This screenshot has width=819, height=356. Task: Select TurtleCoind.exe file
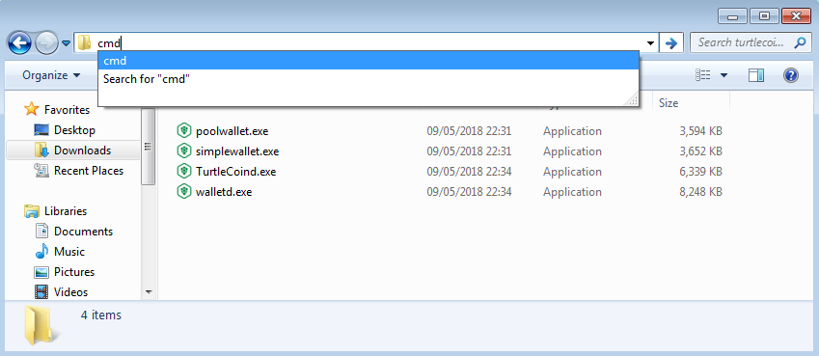point(235,172)
